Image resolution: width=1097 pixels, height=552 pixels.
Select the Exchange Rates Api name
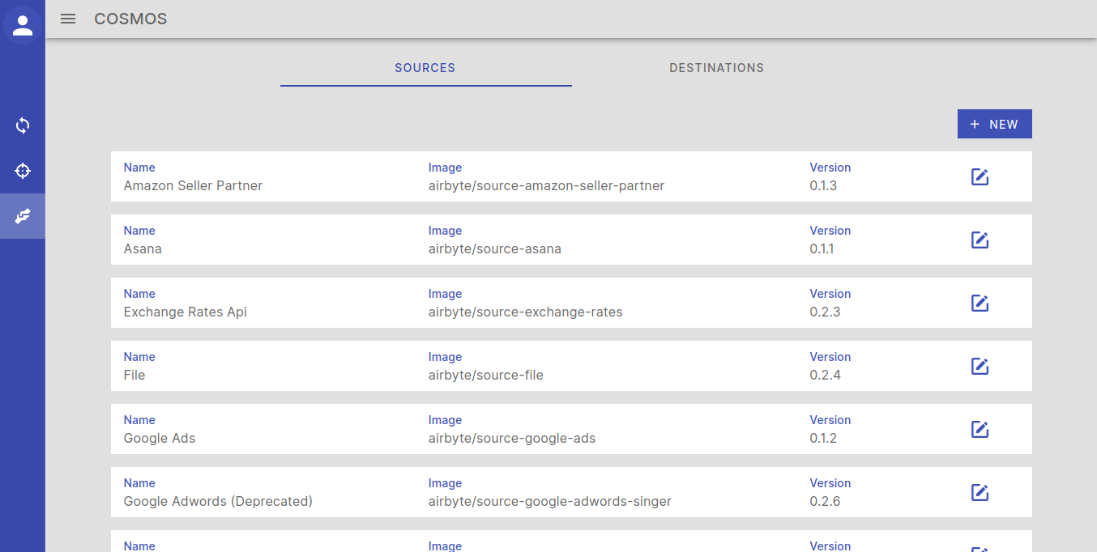185,312
